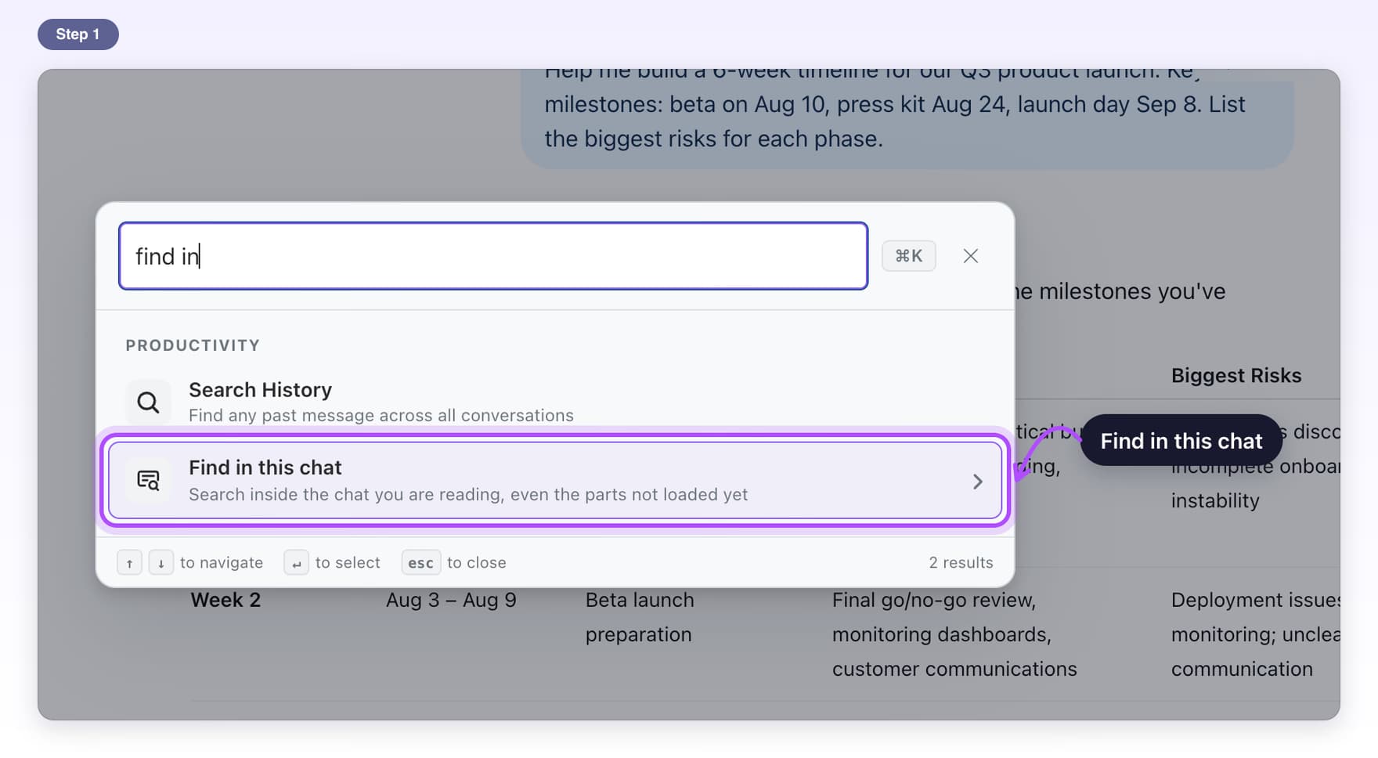
Task: Click 'Find any past message' description text
Action: (381, 415)
